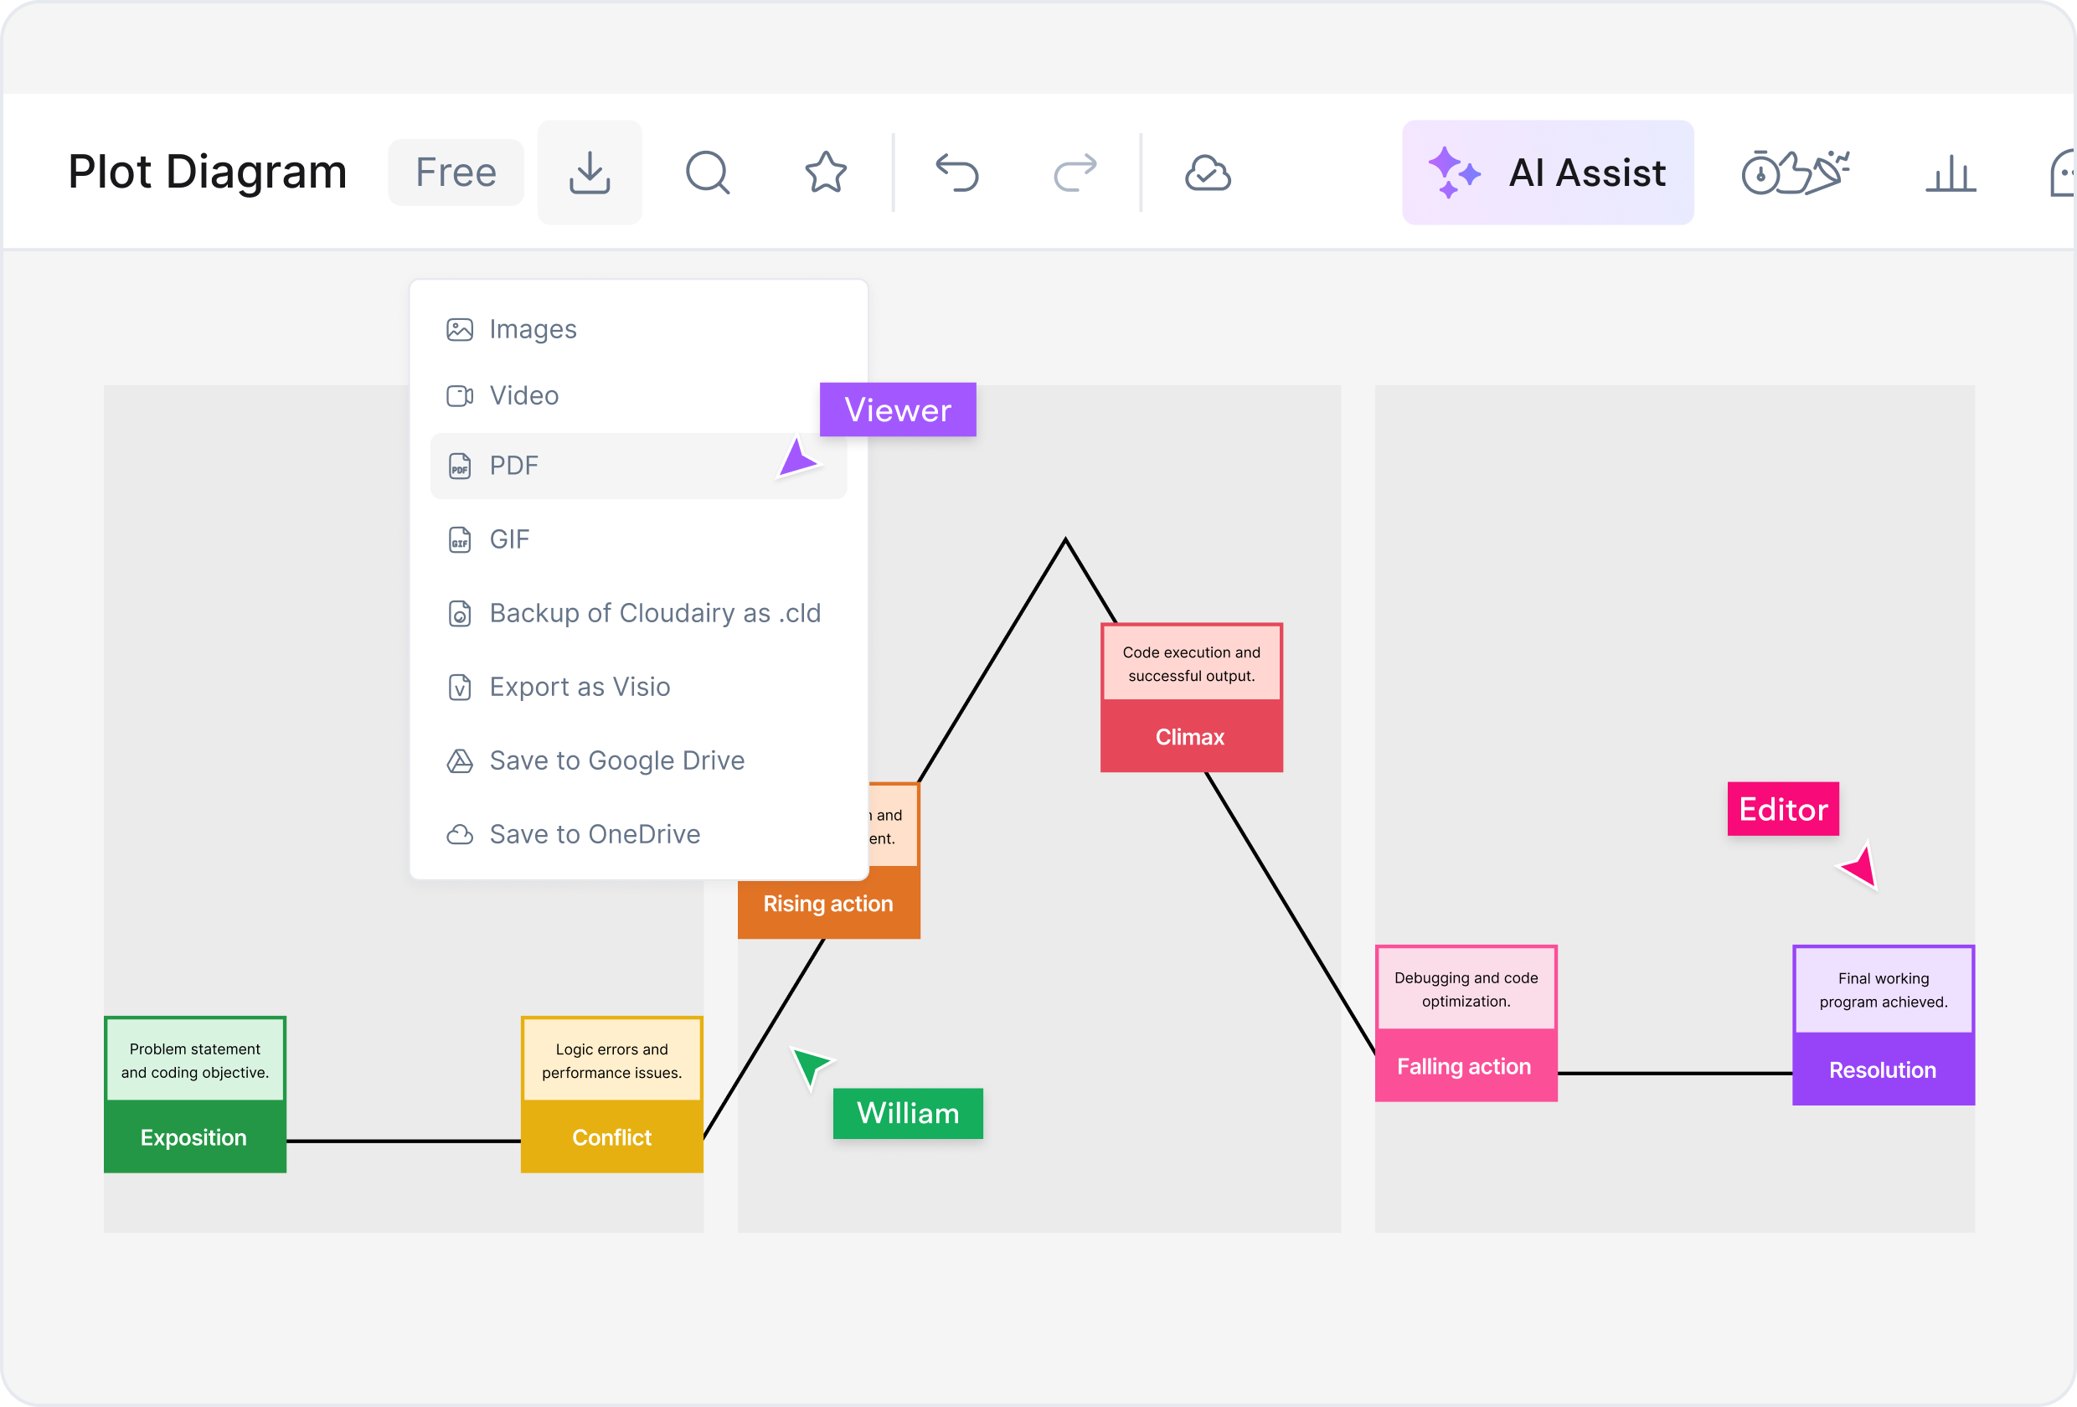Open the timer and reactions tools icon
Viewport: 2077px width, 1407px height.
click(x=1795, y=173)
